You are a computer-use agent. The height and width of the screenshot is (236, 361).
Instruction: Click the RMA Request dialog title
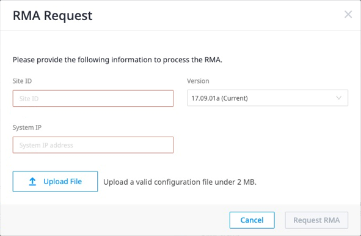coord(53,16)
